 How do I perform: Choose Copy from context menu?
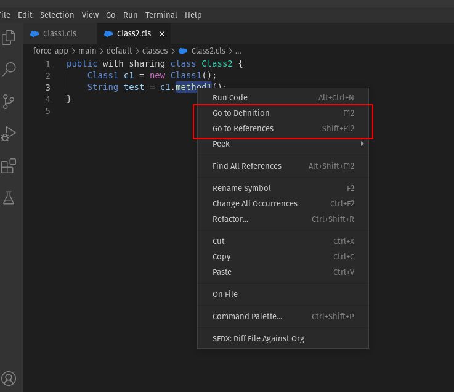click(283, 256)
